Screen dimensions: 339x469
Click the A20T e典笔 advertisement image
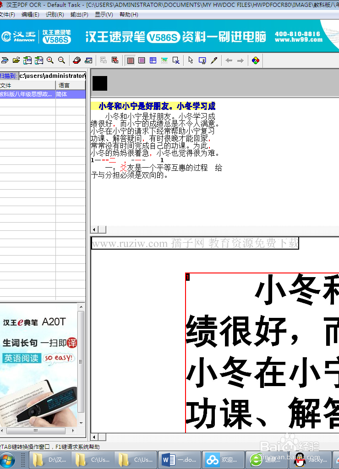coord(39,365)
